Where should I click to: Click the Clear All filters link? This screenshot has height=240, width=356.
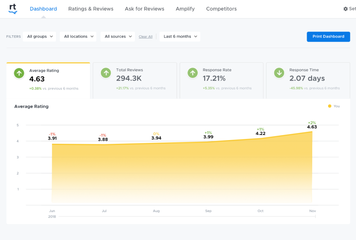(x=145, y=37)
